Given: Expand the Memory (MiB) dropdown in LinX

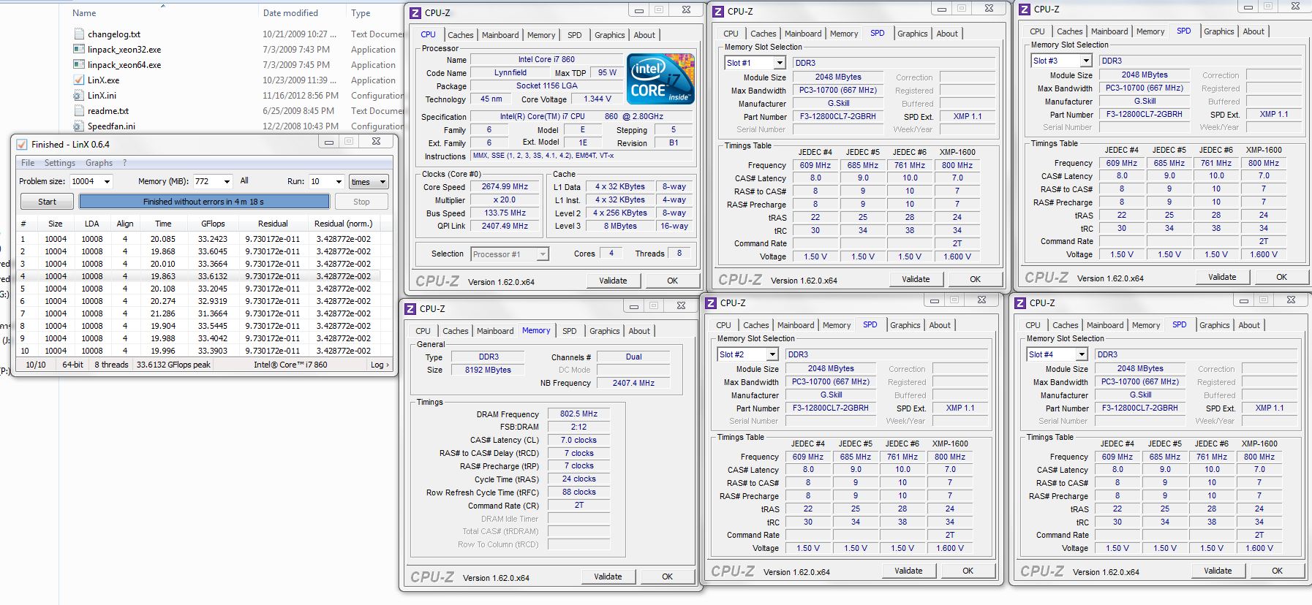Looking at the screenshot, I should click(227, 181).
